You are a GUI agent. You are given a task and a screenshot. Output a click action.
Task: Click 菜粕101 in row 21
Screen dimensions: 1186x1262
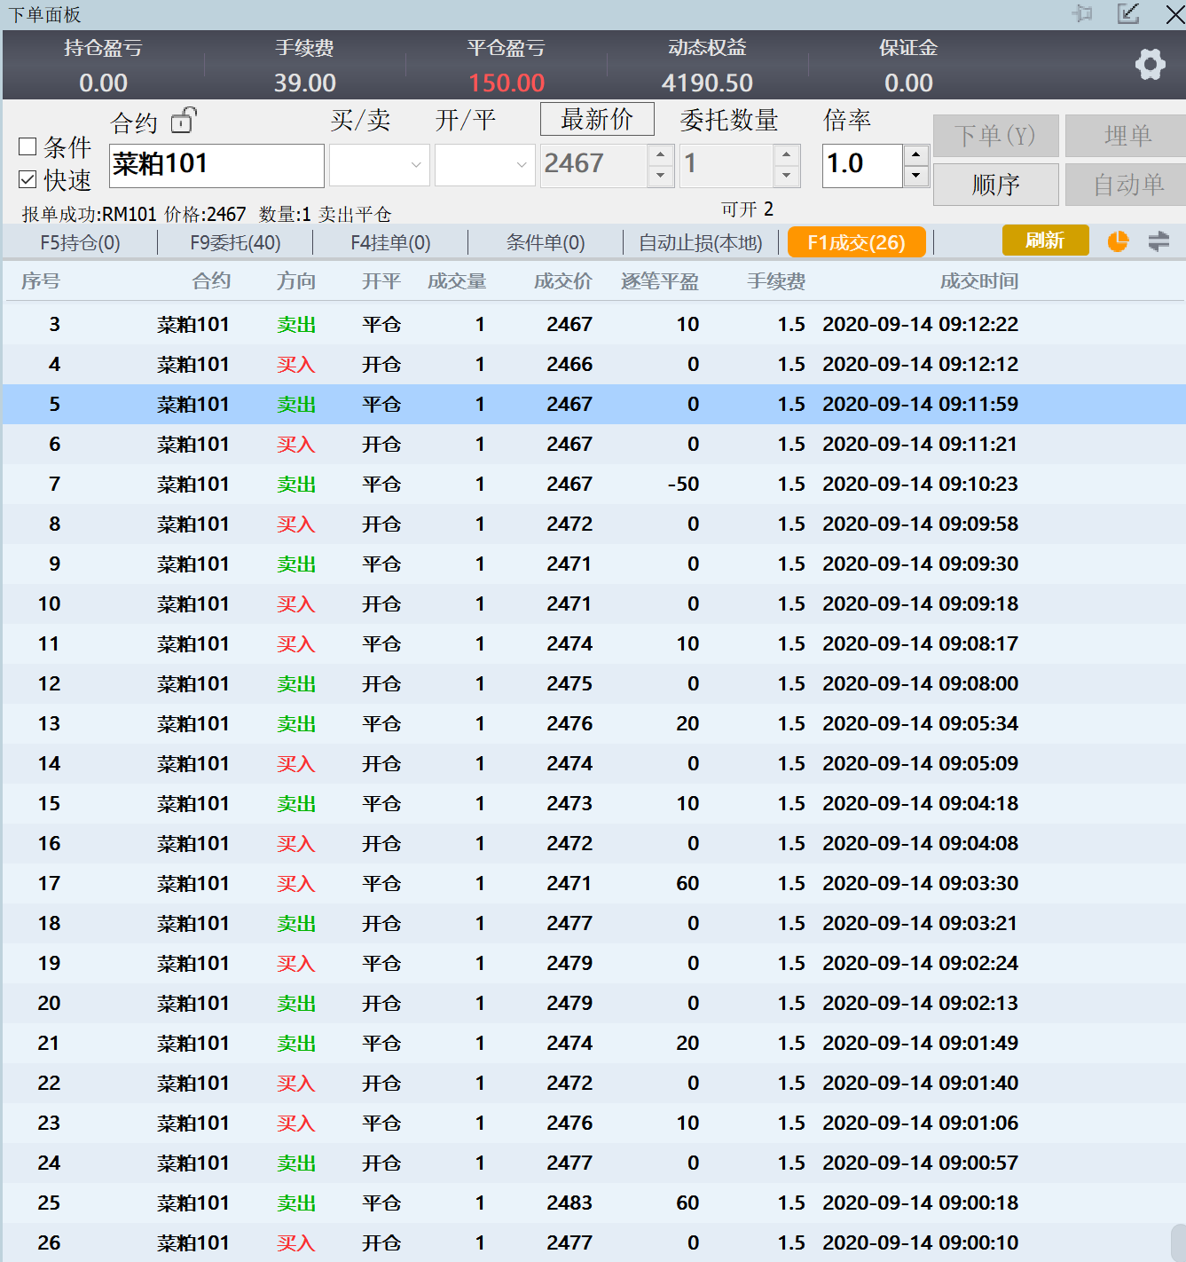pos(193,1043)
